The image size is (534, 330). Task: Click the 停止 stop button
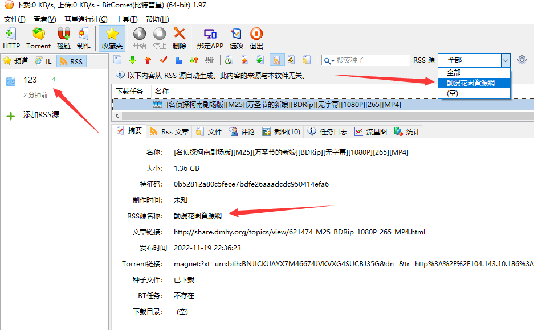click(160, 38)
